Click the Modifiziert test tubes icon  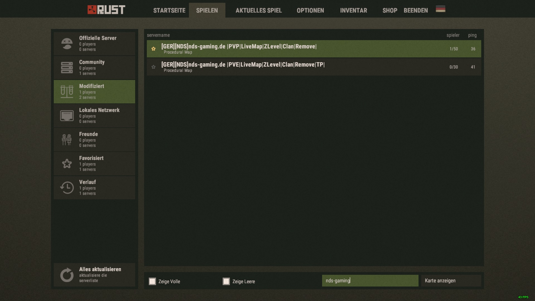pos(67,92)
